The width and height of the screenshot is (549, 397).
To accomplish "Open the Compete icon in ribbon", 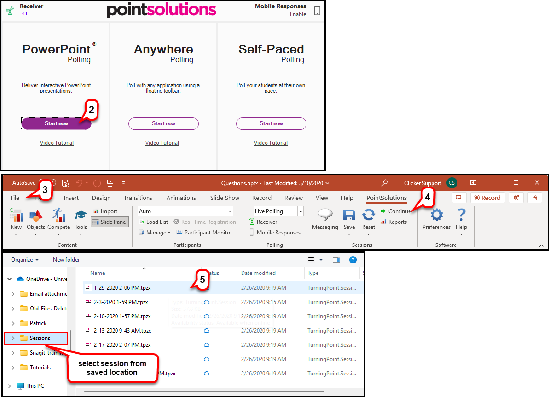I will [59, 216].
